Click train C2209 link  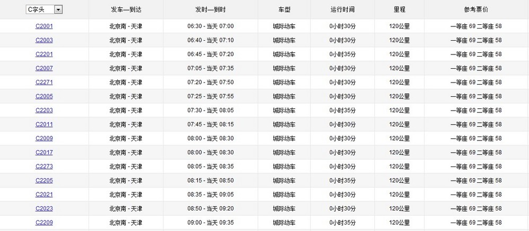click(x=44, y=223)
